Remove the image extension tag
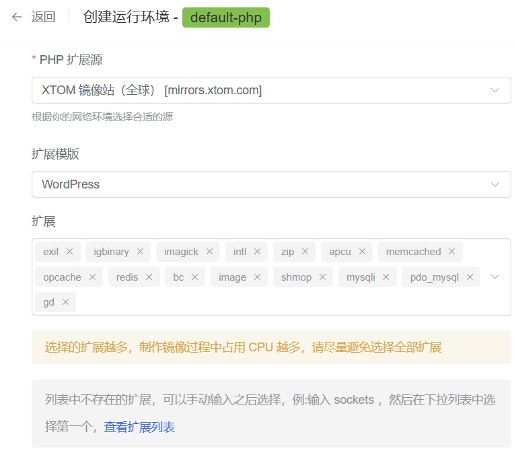 point(258,277)
